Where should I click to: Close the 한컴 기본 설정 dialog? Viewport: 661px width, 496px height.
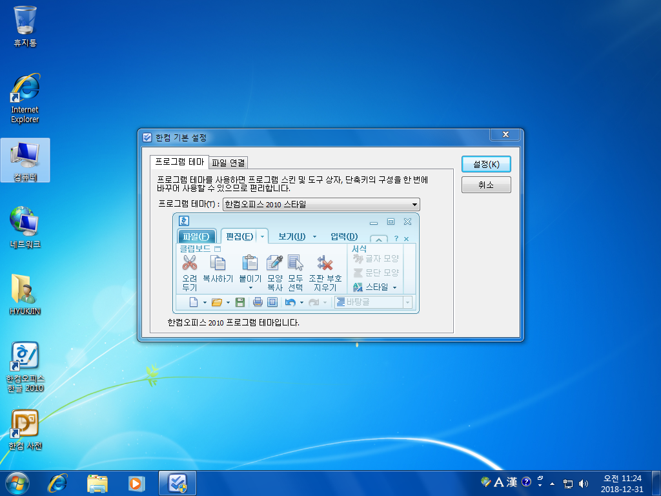click(505, 134)
